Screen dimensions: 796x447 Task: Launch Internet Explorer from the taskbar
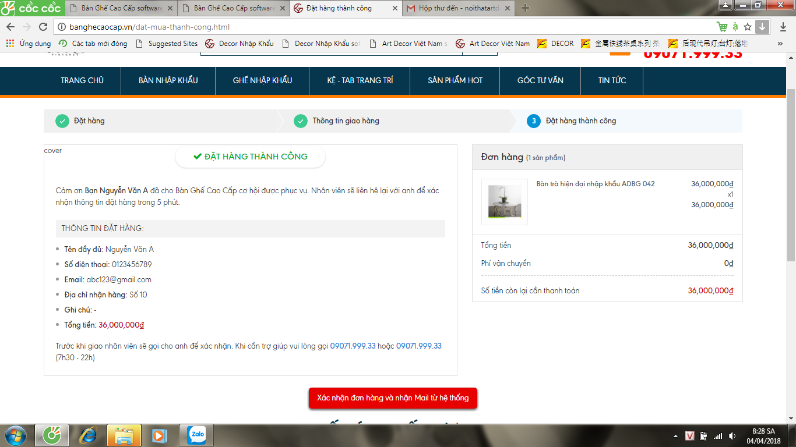pos(89,435)
